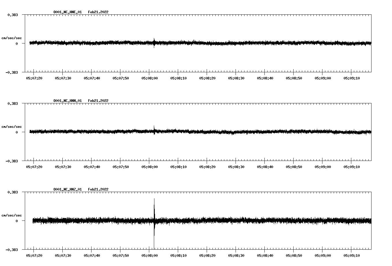Click the zero axis label on HNZ chart
Viewport: 392px width, 266px height.
click(17, 221)
